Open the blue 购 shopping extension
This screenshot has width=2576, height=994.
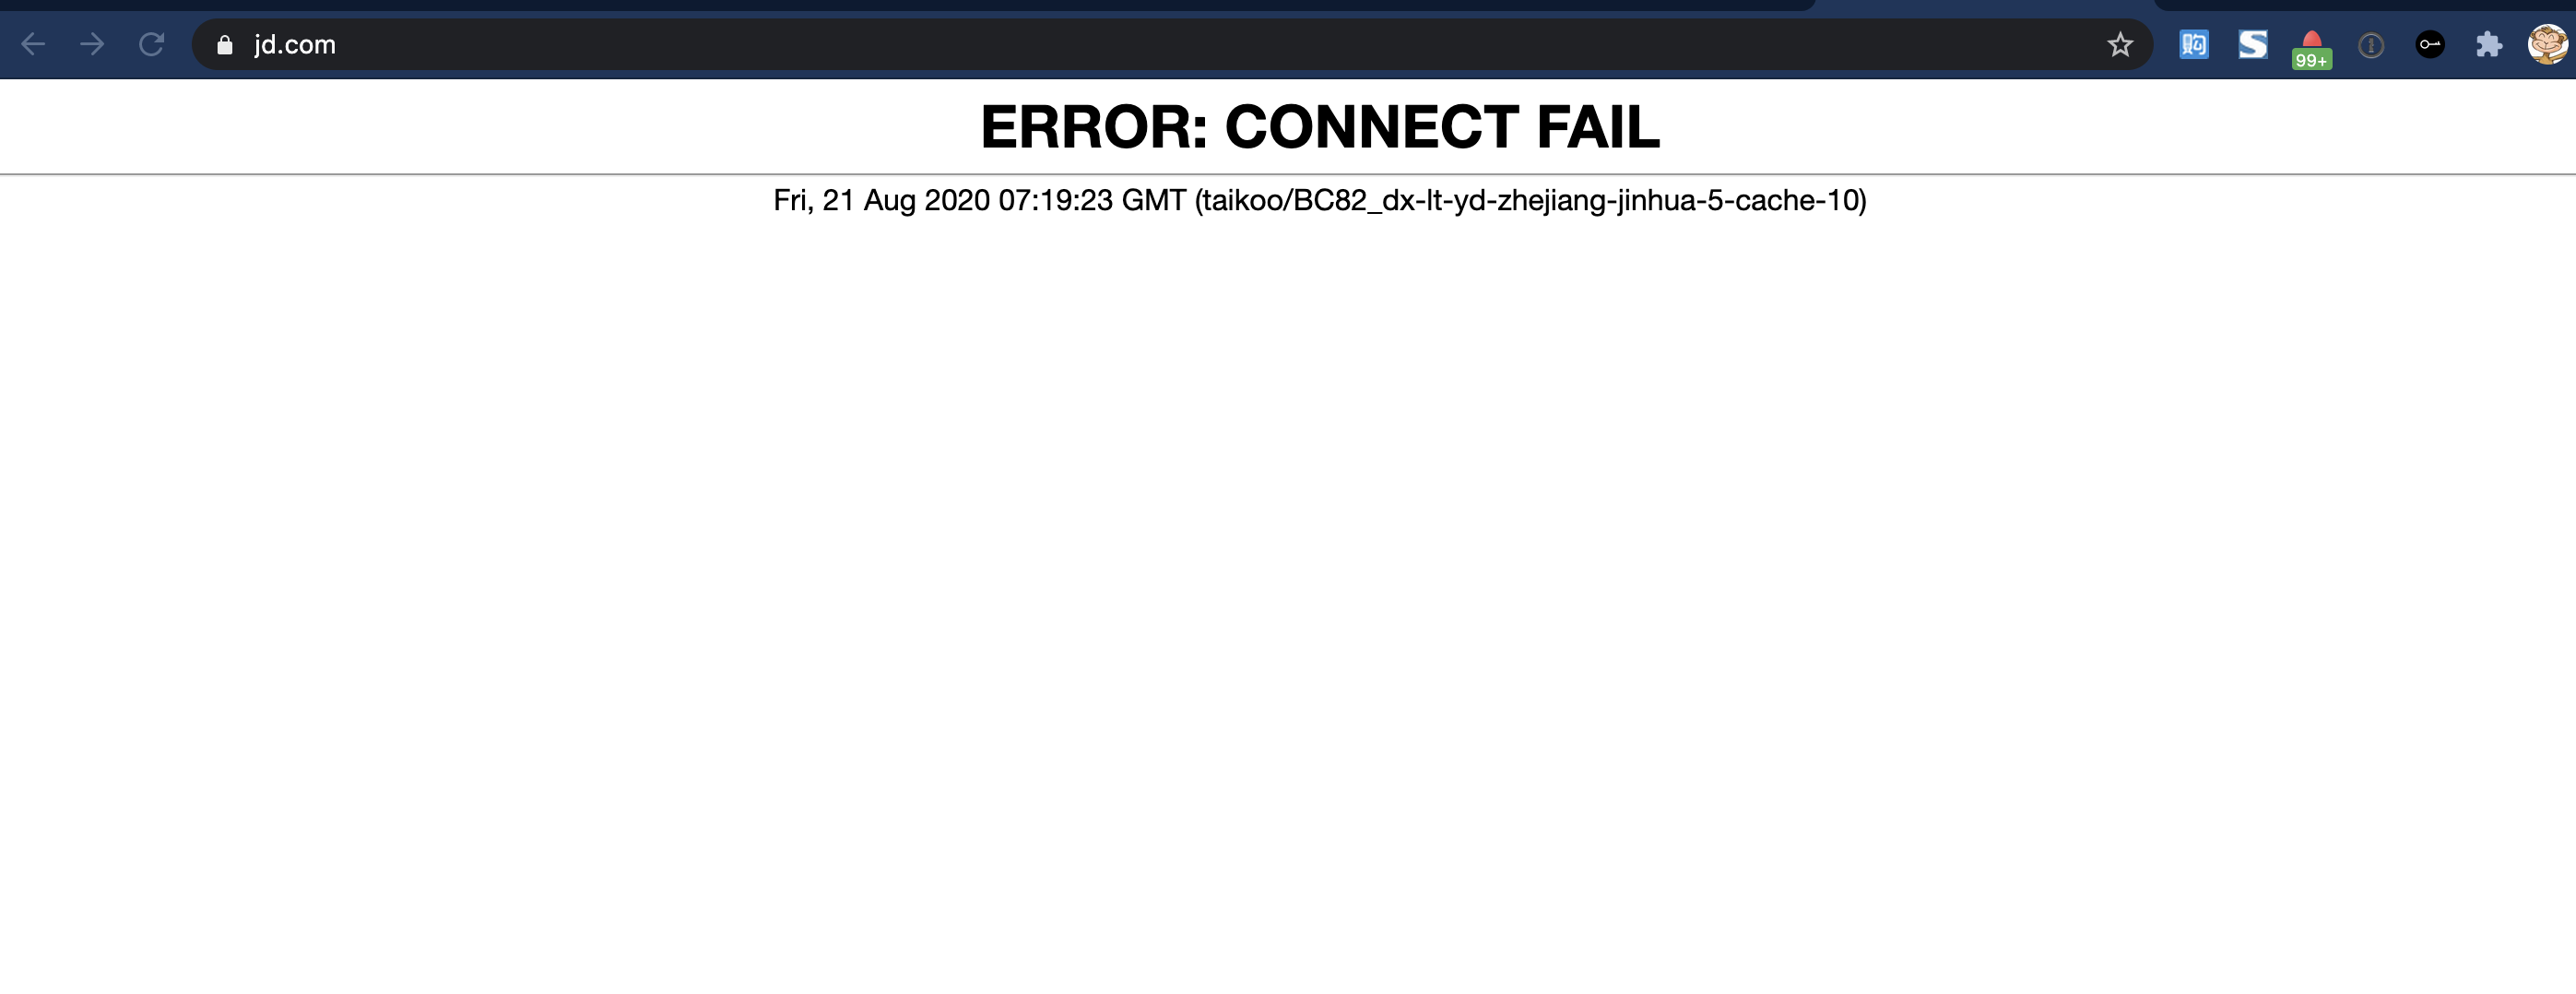point(2194,45)
